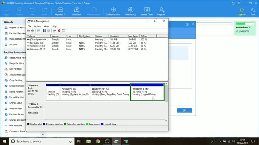Select the Windows 10 (C:) volume row
Image resolution: width=259 pixels, height=145 pixels.
pos(39,49)
